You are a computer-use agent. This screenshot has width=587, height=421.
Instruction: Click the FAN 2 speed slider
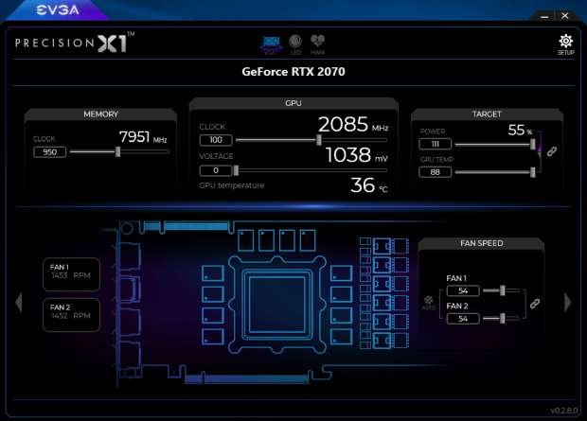click(501, 319)
